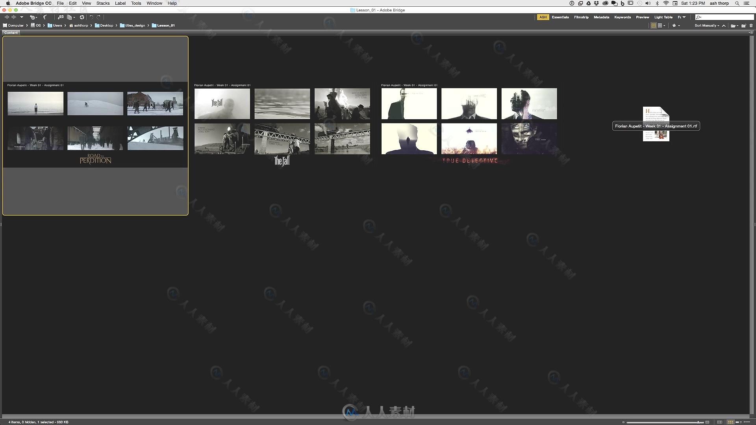Select Florian Aupetit Assignment 01.rtf file
756x425 pixels.
coord(656,124)
